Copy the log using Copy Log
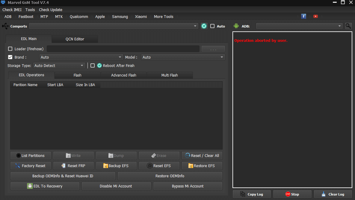This screenshot has height=200, width=355. coord(252,194)
